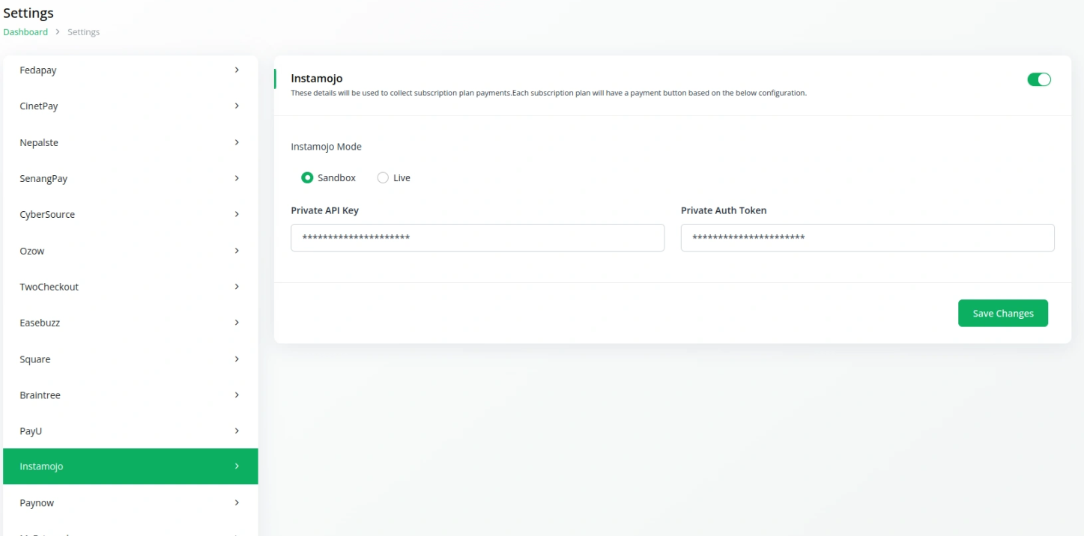Viewport: 1084px width, 536px height.
Task: Open the Paynow settings menu item
Action: click(x=130, y=502)
